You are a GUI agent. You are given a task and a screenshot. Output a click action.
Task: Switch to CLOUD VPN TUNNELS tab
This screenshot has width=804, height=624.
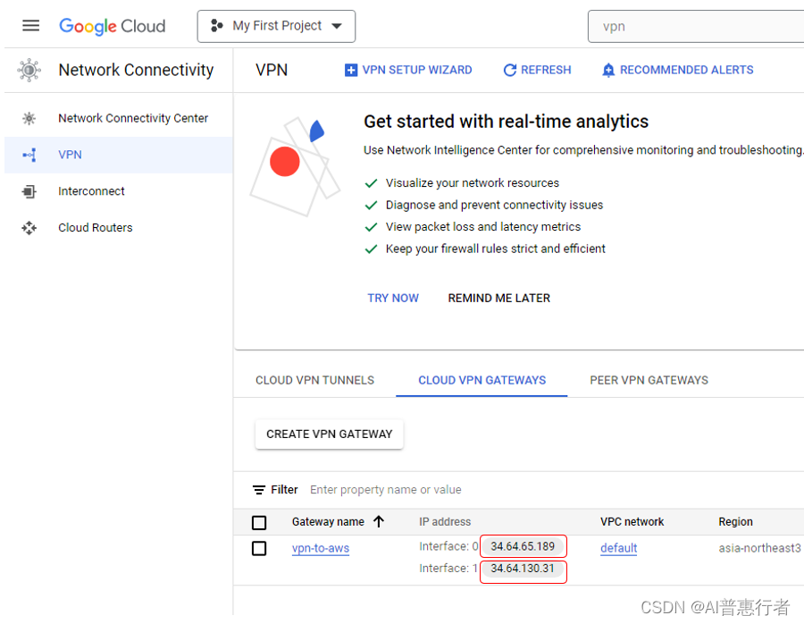[314, 380]
